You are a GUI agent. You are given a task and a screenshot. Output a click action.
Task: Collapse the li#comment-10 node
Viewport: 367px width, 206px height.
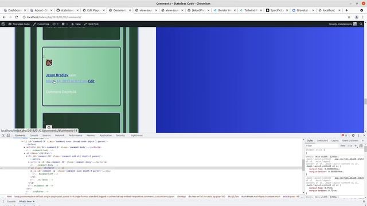point(27,156)
